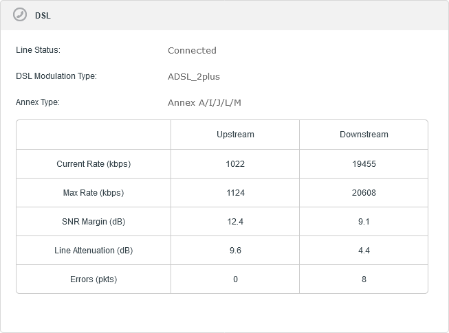Click the Upstream column header

235,135
